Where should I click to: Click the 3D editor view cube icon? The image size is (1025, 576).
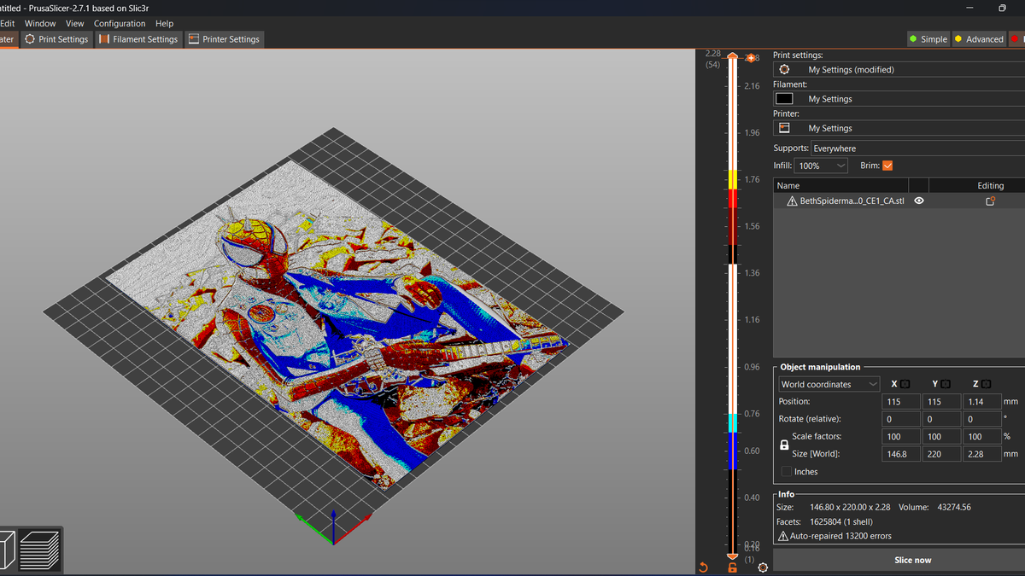point(4,550)
